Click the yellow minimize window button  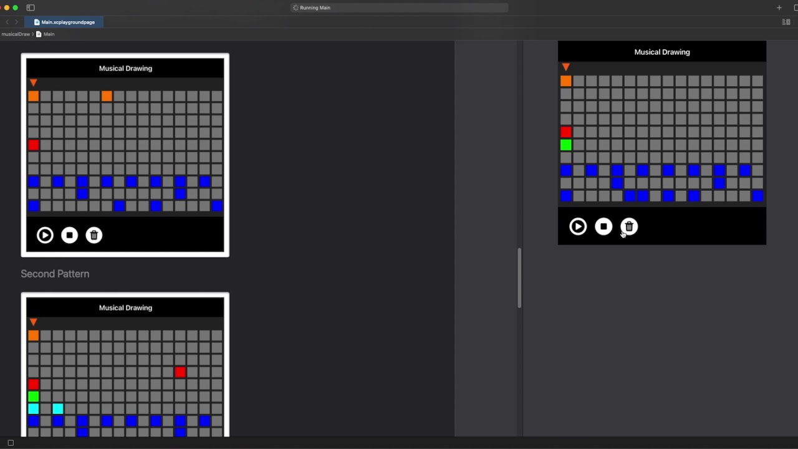coord(7,7)
